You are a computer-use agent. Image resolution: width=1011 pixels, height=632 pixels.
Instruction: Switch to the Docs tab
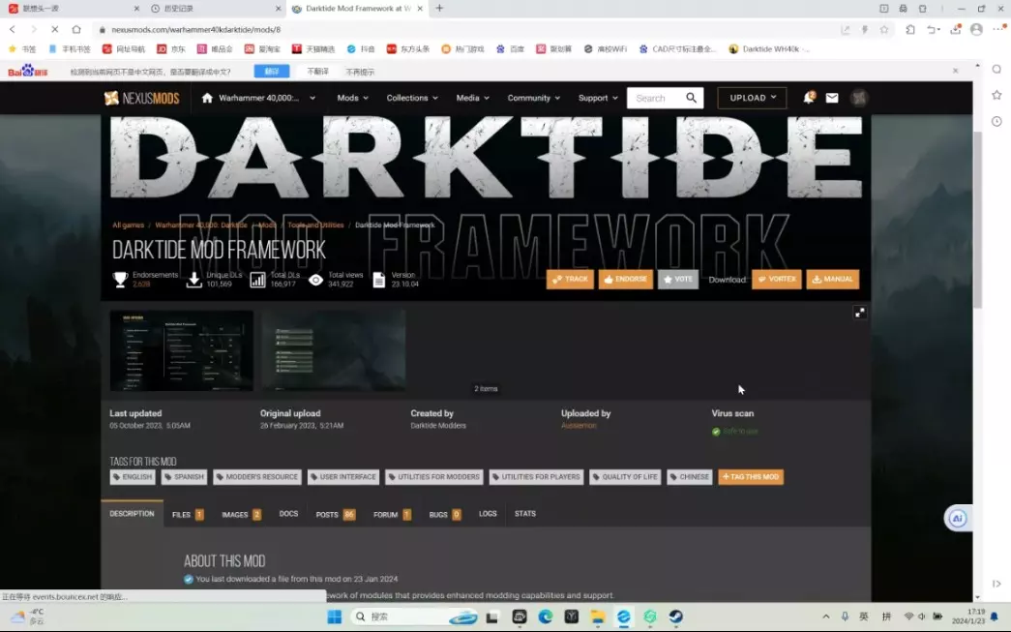288,514
